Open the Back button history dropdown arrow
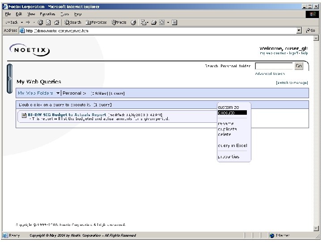Screen dimensions: 322x242 22,22
